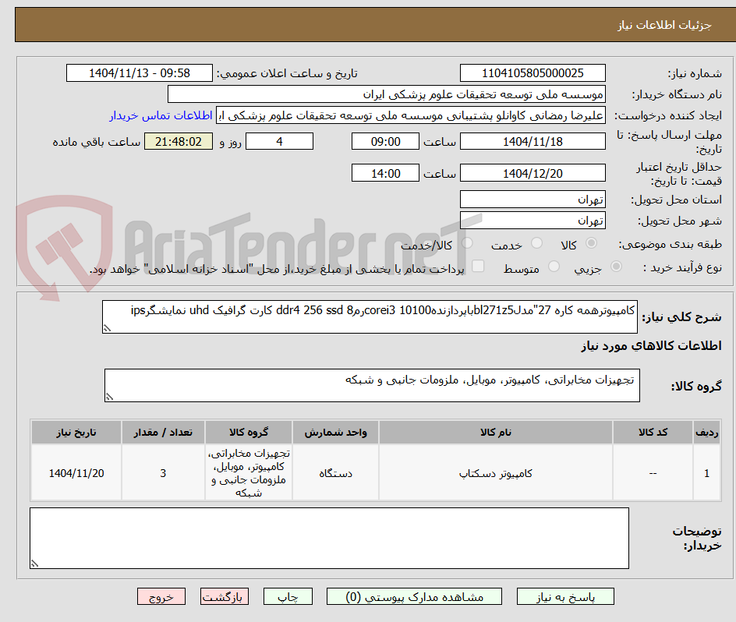The image size is (736, 622).
Task: Click the 'تعداد / مقدار' column header
Action: pos(163,433)
